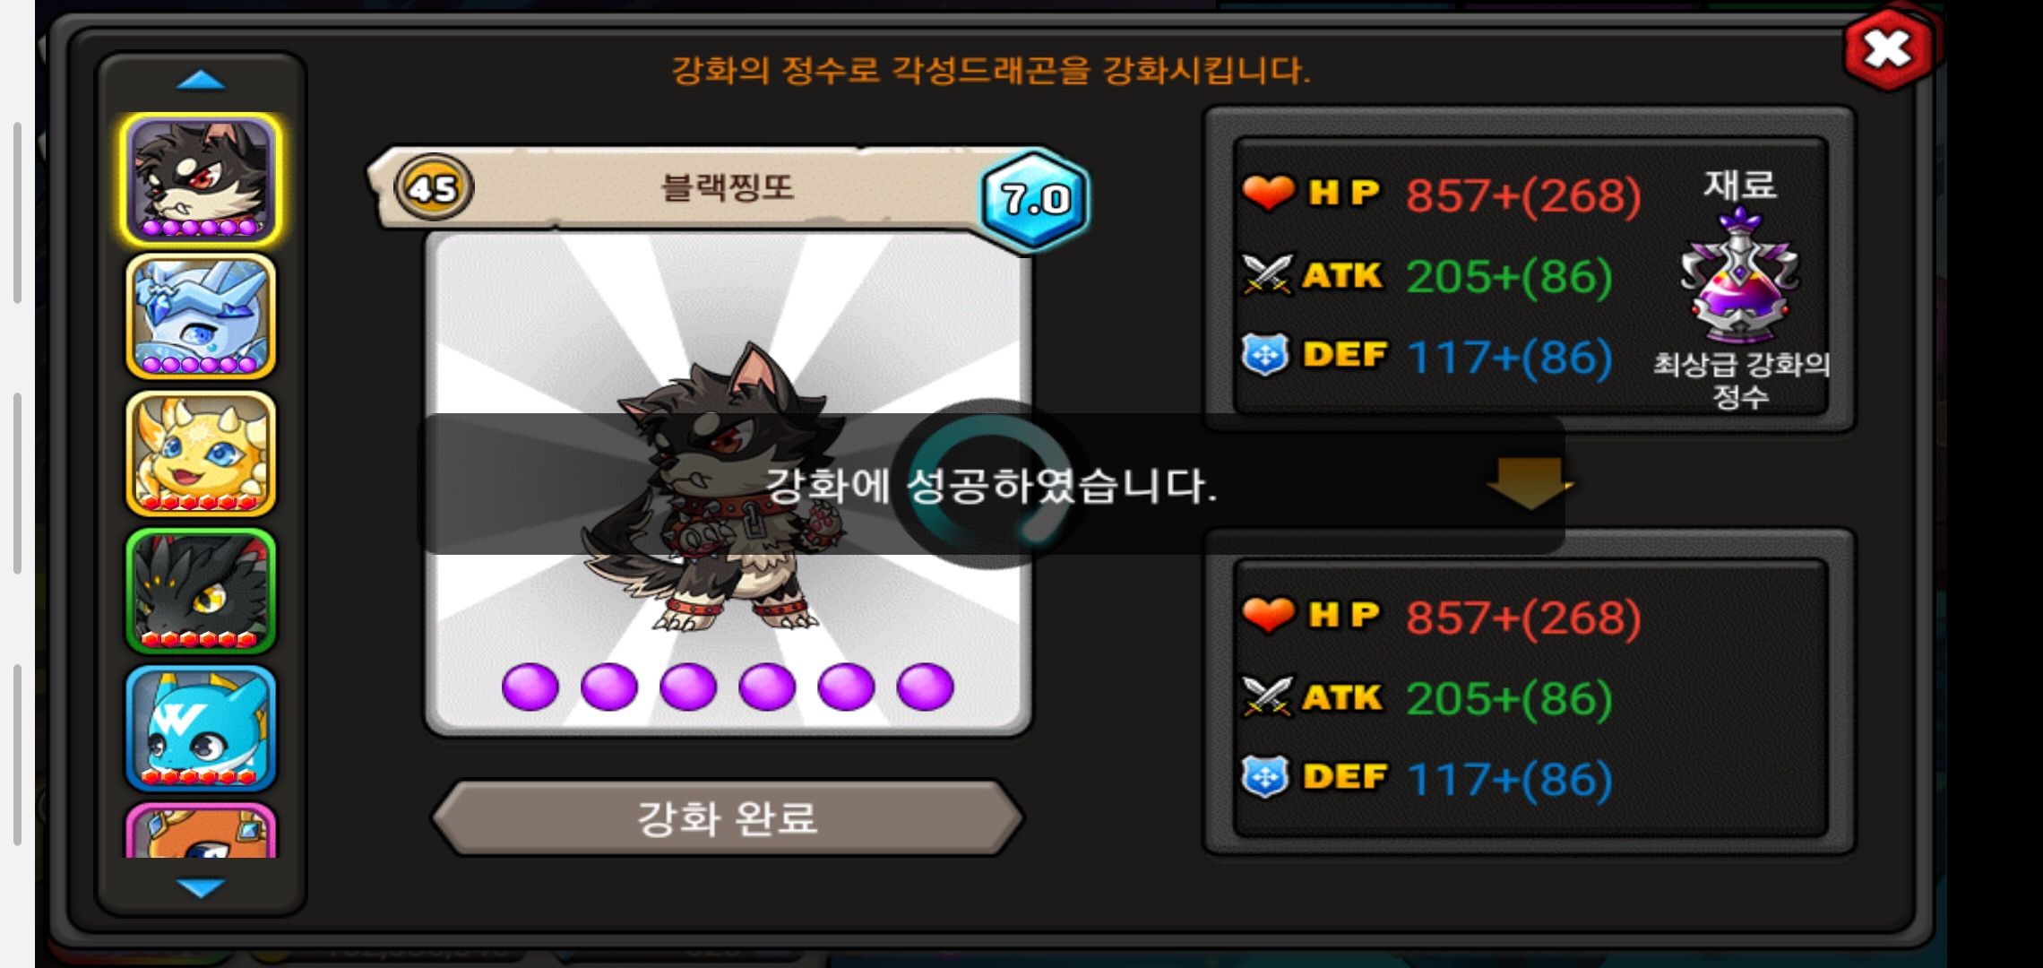
Task: Click the 강화 완료 button
Action: (728, 817)
